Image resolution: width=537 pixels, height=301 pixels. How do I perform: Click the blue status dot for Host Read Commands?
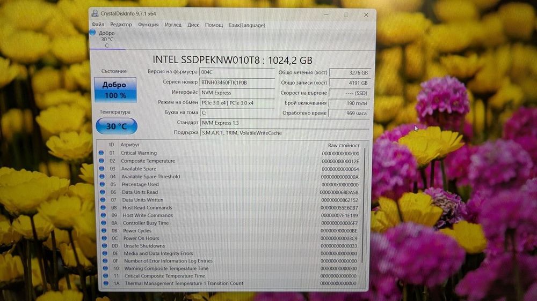[104, 207]
